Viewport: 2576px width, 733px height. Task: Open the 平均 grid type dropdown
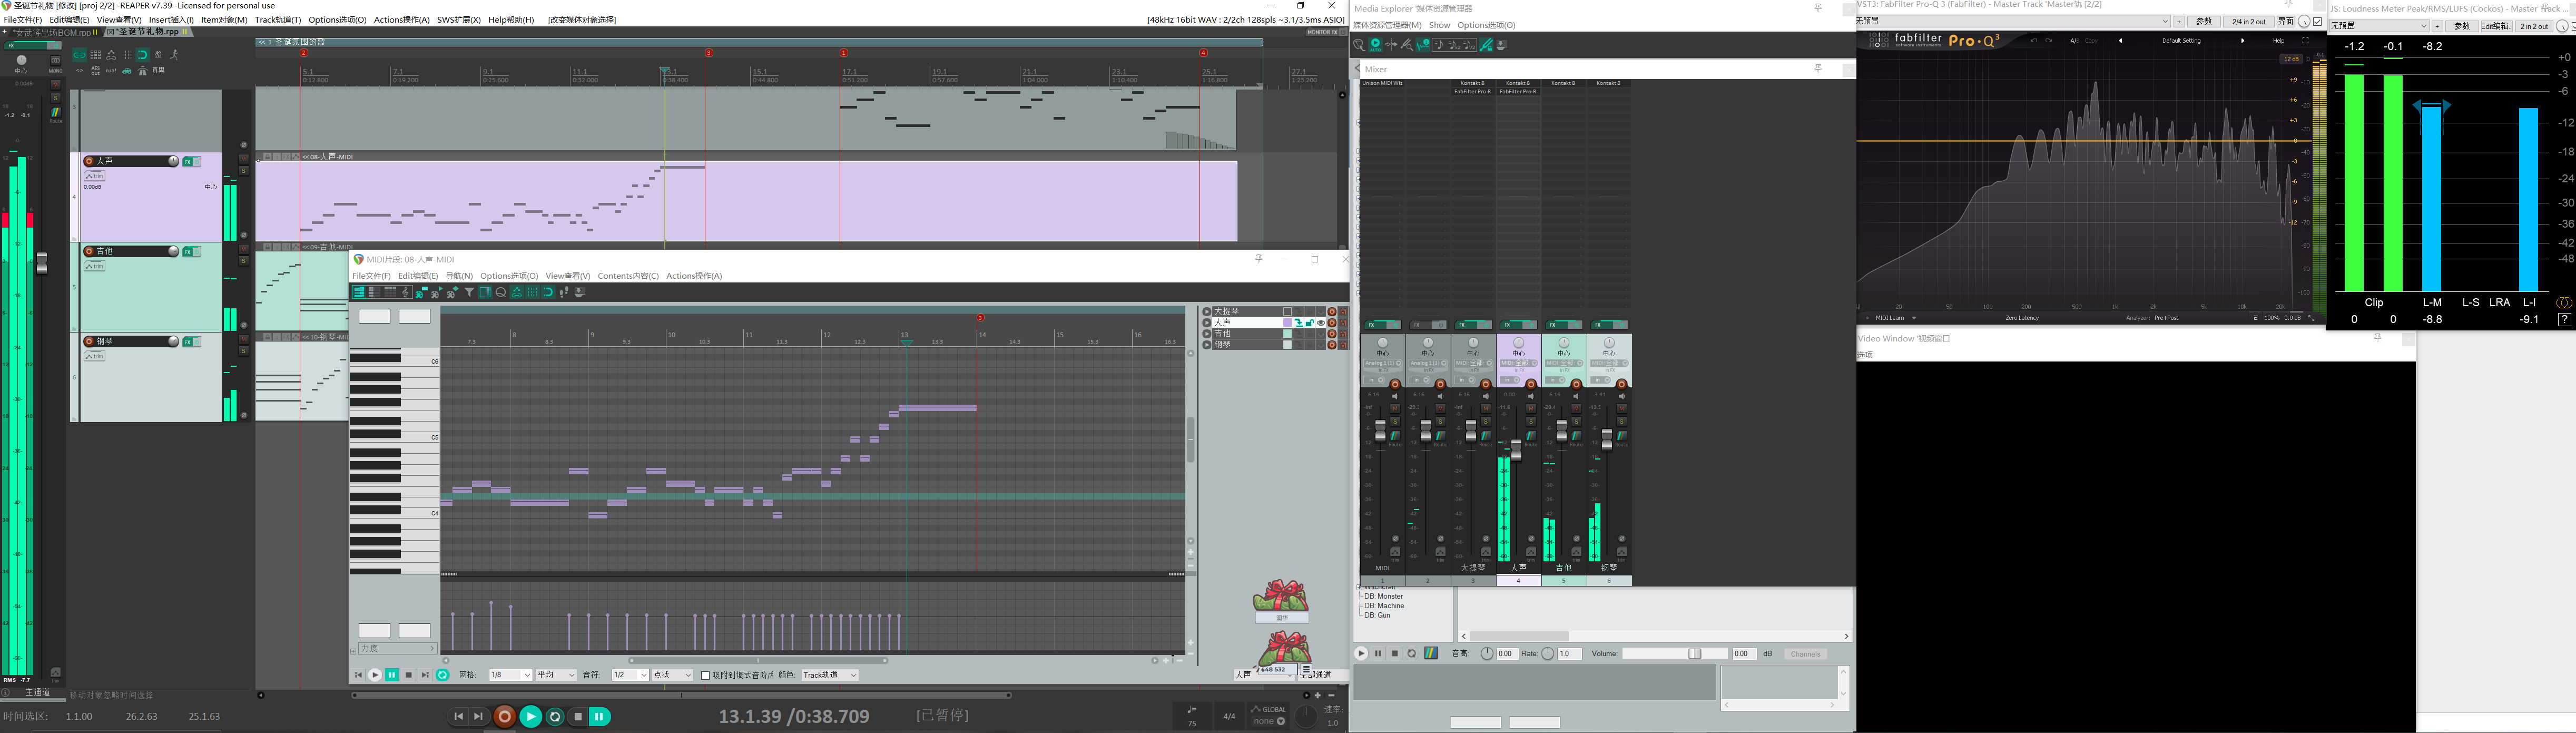[556, 675]
